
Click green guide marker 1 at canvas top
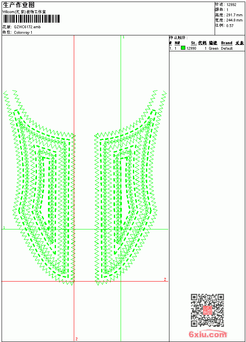123,37
